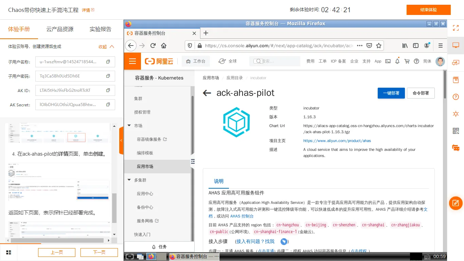Open the 费用 top menu
The height and width of the screenshot is (261, 464).
(310, 61)
